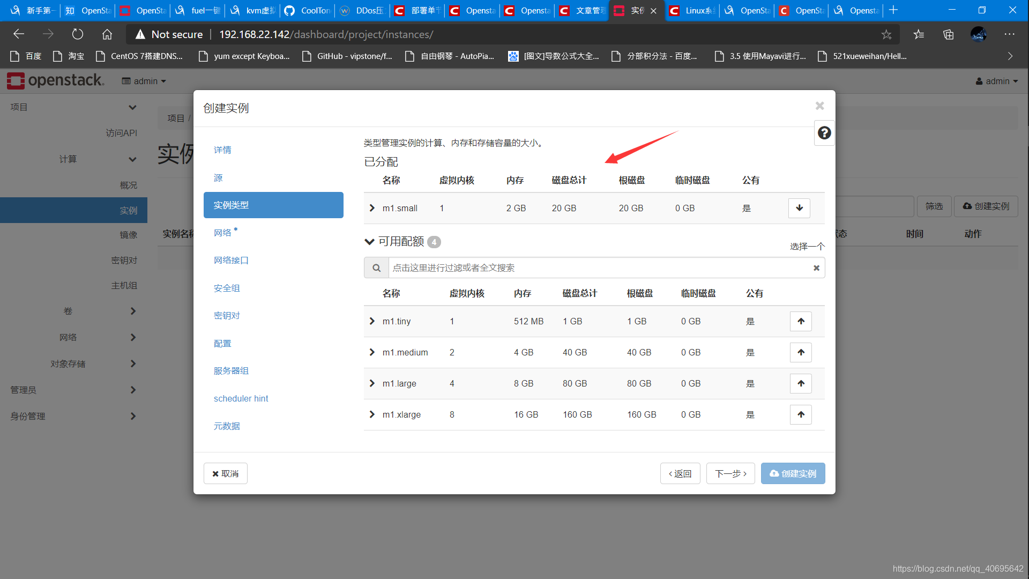Click the magnifier search icon in filter

376,268
